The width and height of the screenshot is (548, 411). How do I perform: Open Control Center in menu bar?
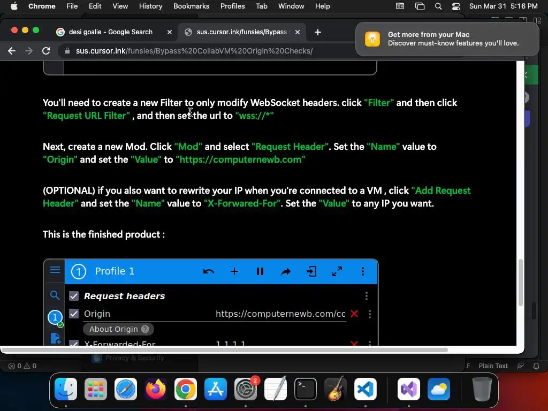[456, 6]
